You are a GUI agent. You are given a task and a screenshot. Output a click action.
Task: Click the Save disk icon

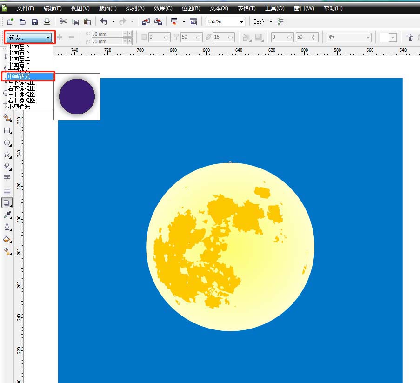click(x=34, y=22)
